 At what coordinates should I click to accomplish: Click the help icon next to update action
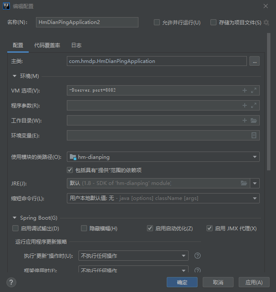click(198, 256)
